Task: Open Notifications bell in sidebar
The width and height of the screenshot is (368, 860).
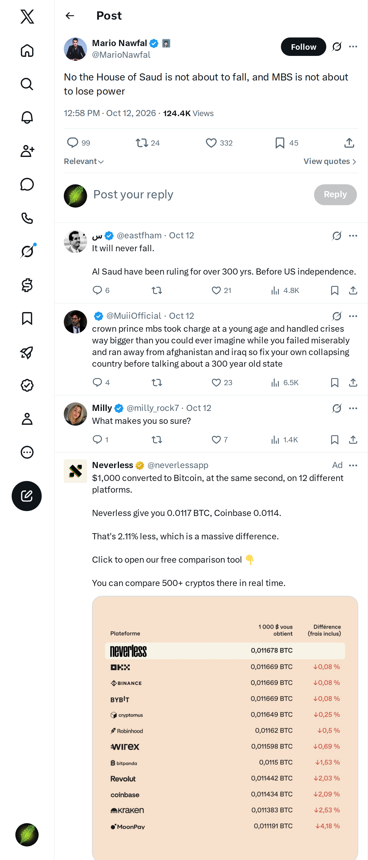Action: (27, 118)
